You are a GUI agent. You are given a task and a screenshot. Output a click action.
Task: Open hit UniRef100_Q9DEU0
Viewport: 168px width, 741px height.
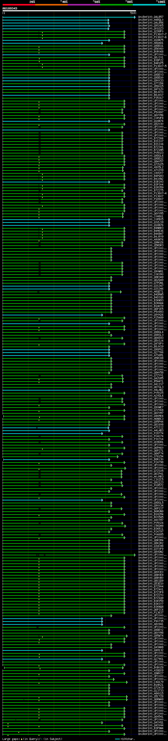(x=151, y=78)
